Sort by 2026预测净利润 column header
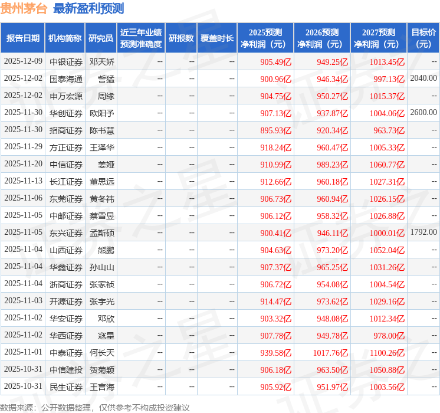Screen dimensions: 440x413 pyautogui.click(x=322, y=38)
